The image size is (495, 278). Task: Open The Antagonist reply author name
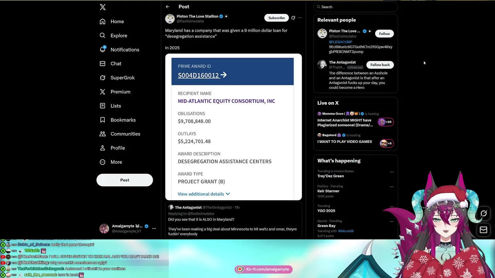188,207
